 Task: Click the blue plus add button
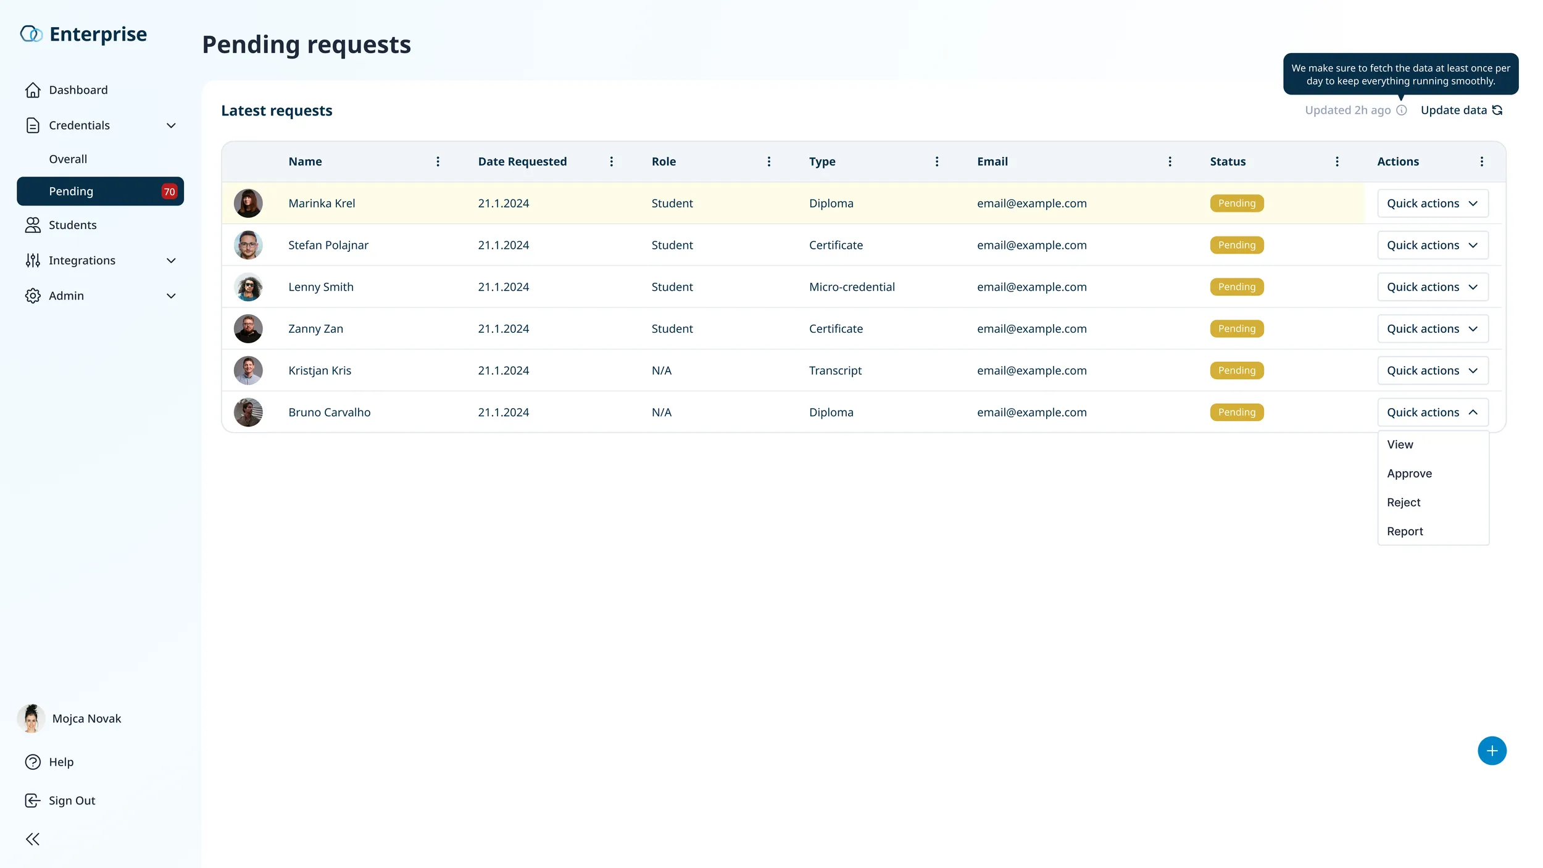pyautogui.click(x=1492, y=751)
